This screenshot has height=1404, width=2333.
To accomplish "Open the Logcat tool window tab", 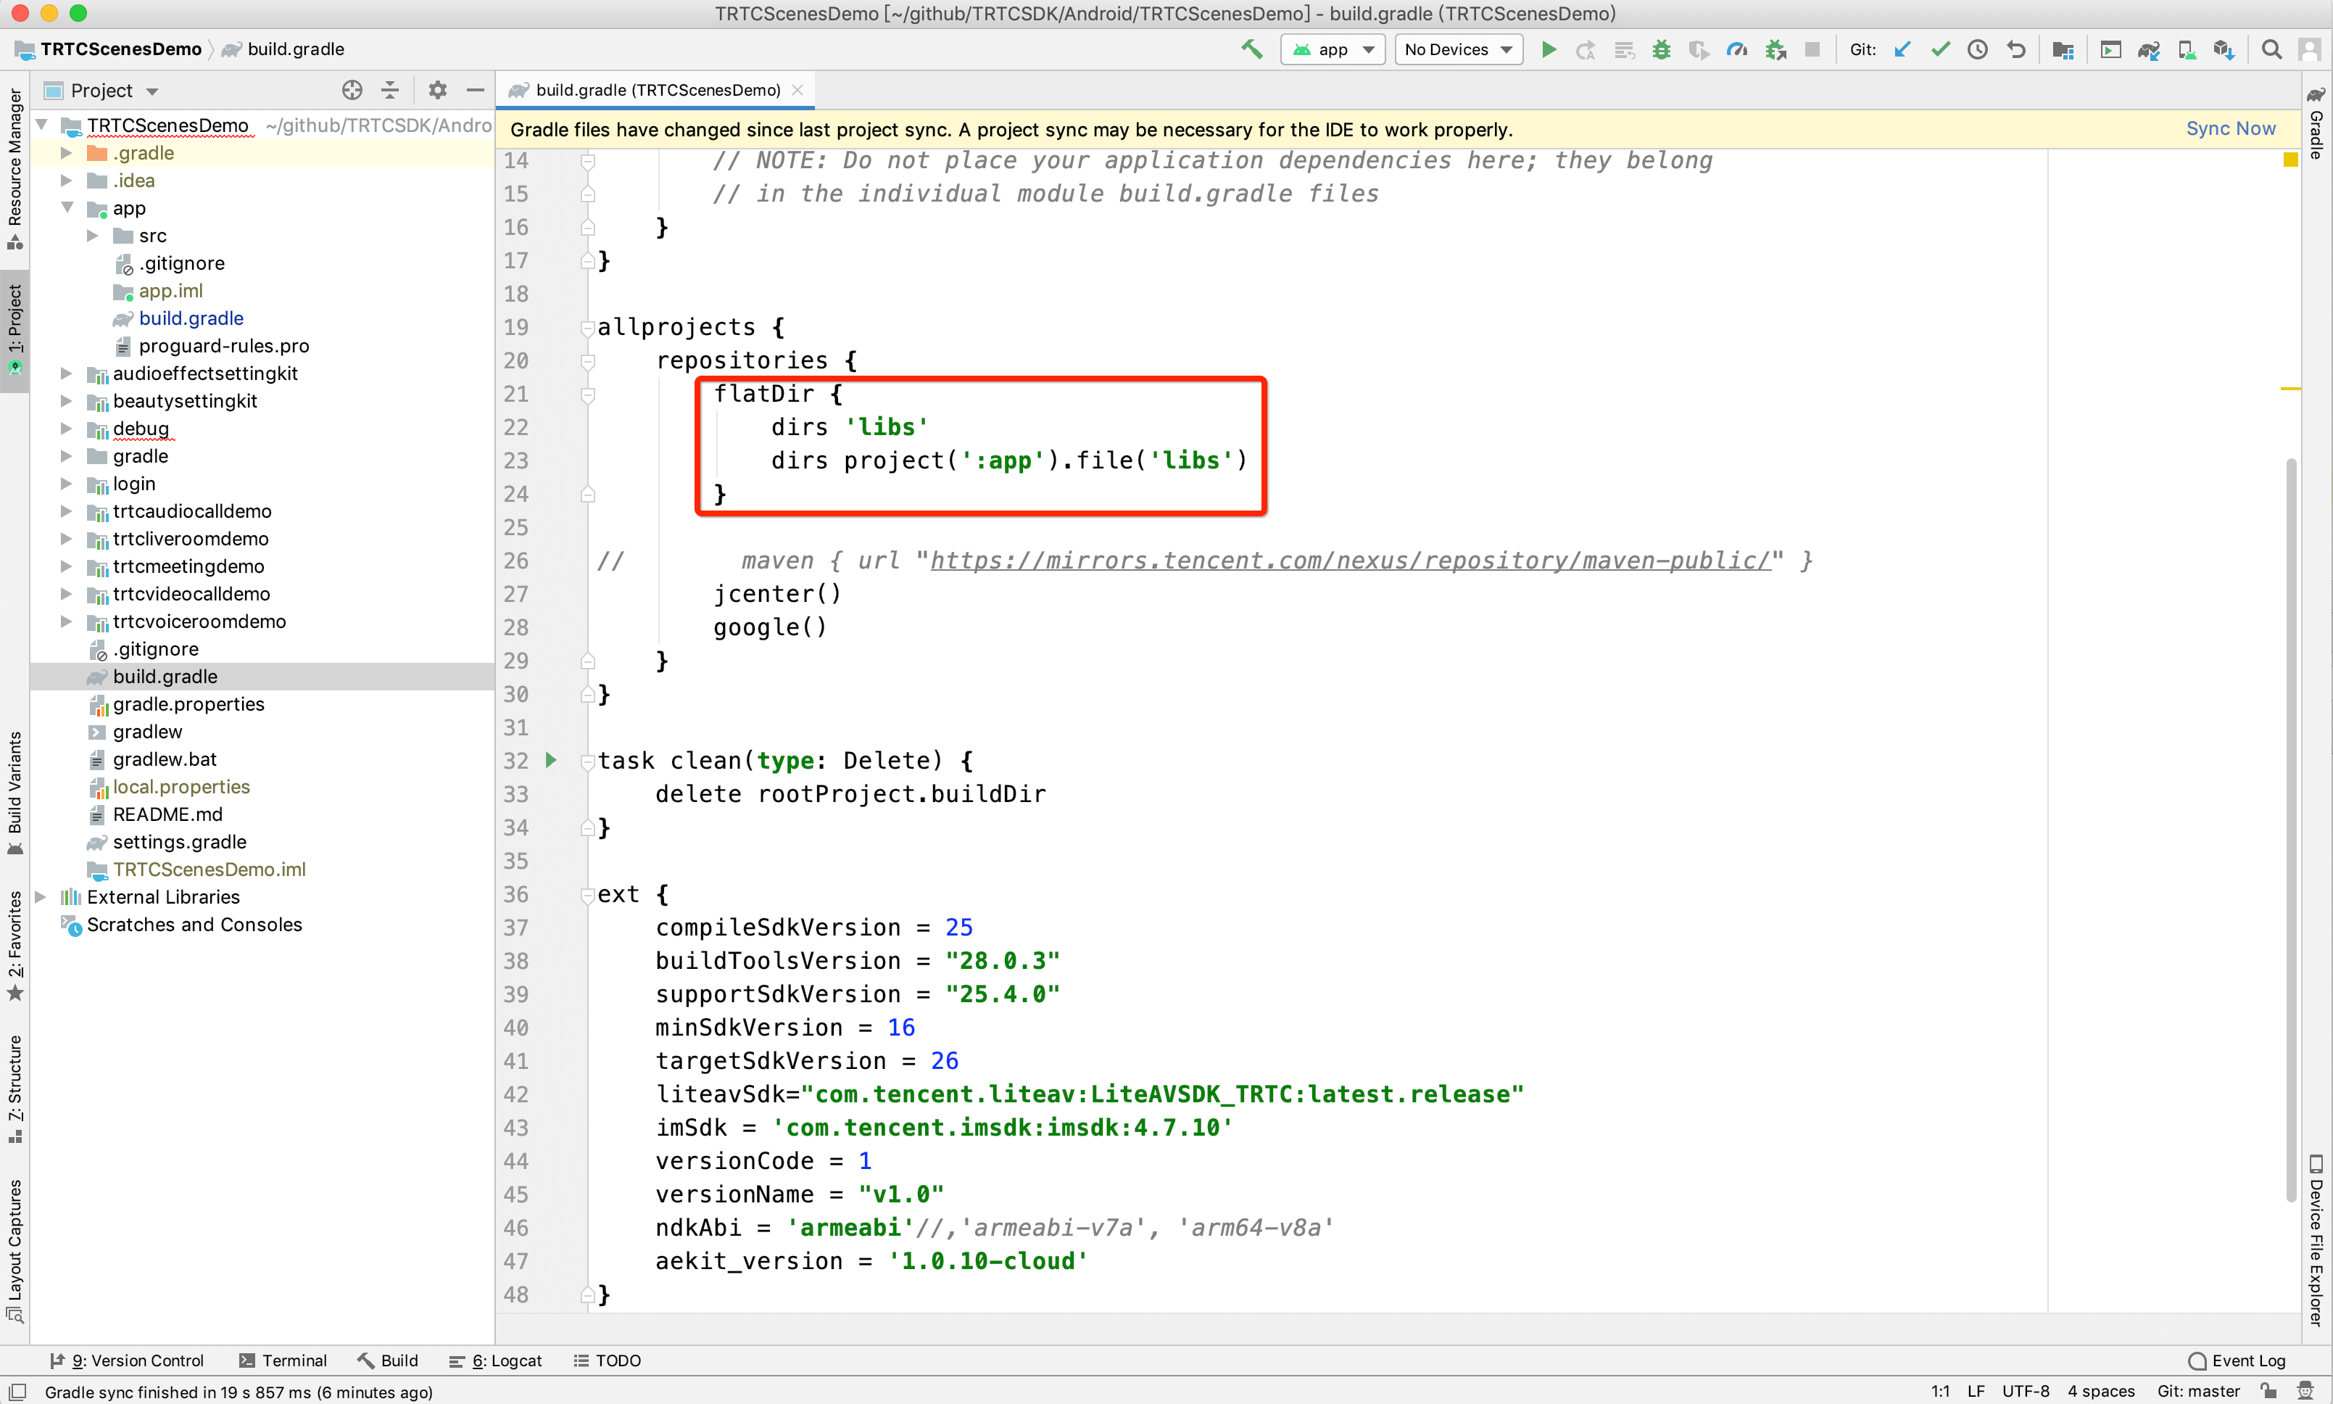I will pos(496,1360).
